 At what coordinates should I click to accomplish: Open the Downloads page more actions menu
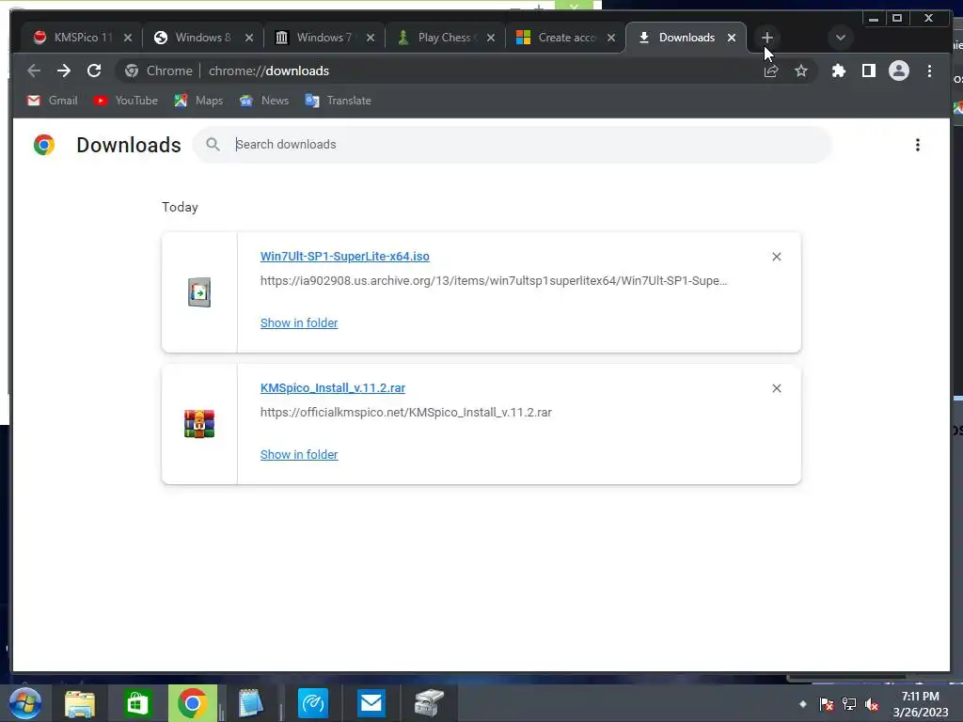point(918,145)
